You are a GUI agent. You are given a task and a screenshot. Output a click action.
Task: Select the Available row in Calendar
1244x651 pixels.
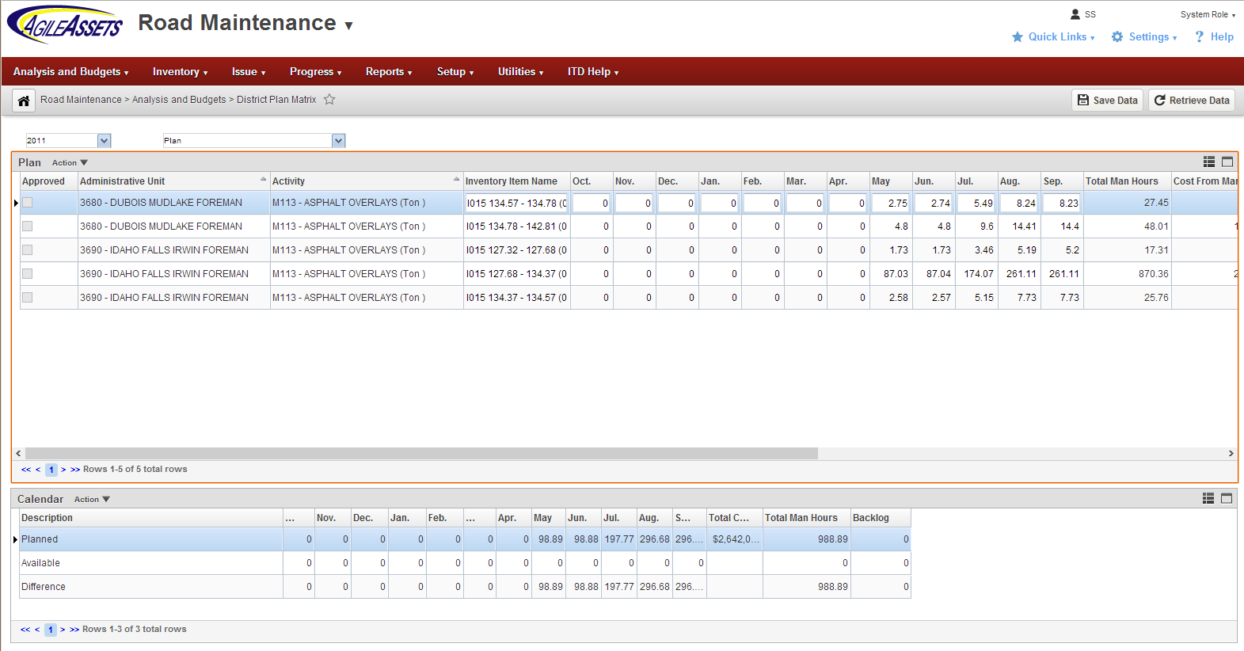[465, 563]
